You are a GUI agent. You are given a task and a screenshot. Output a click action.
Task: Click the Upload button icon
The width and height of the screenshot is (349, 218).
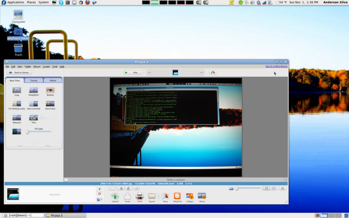[115, 196]
